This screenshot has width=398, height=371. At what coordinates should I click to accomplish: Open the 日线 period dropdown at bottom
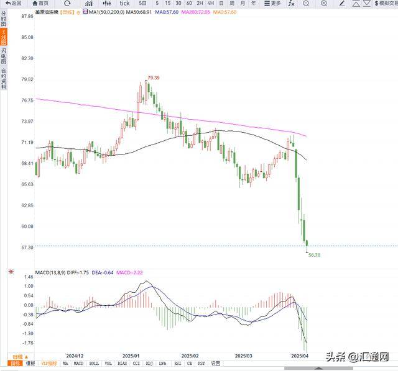17,356
